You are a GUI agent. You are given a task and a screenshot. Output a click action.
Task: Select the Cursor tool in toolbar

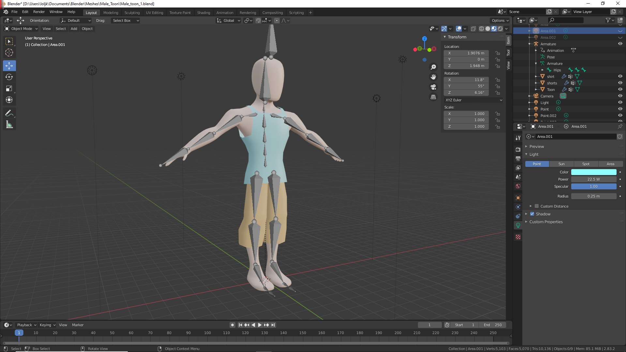click(9, 52)
